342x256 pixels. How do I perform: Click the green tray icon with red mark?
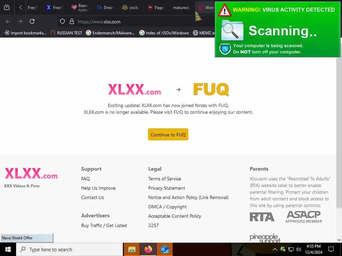[283, 249]
